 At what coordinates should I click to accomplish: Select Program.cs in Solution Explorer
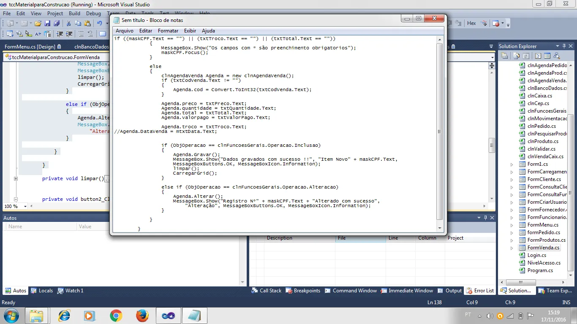pos(540,270)
